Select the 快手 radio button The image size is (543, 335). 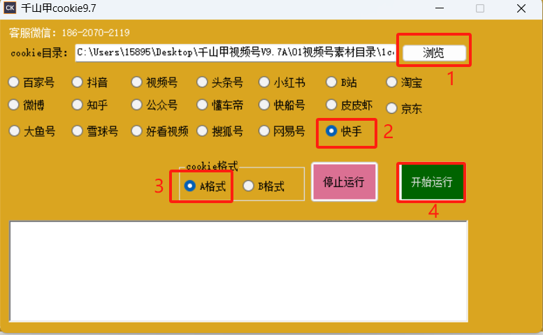tap(332, 131)
